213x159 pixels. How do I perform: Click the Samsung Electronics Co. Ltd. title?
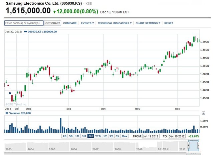point(44,3)
